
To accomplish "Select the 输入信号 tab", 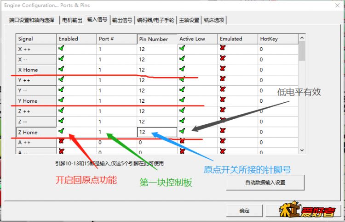I will point(97,20).
